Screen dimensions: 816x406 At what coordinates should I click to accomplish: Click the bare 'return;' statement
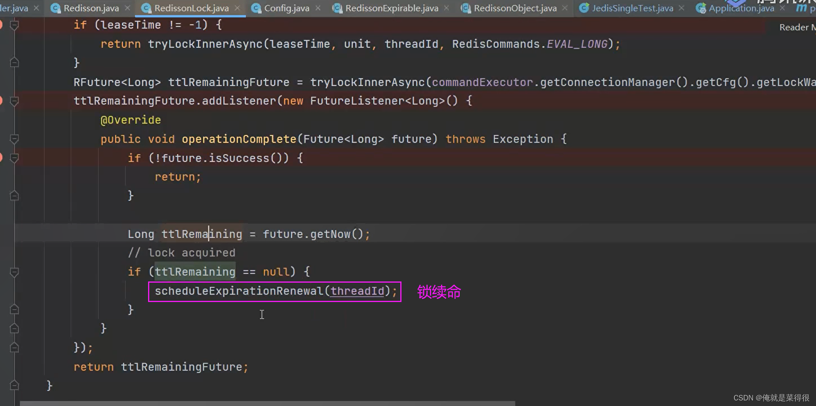(178, 177)
